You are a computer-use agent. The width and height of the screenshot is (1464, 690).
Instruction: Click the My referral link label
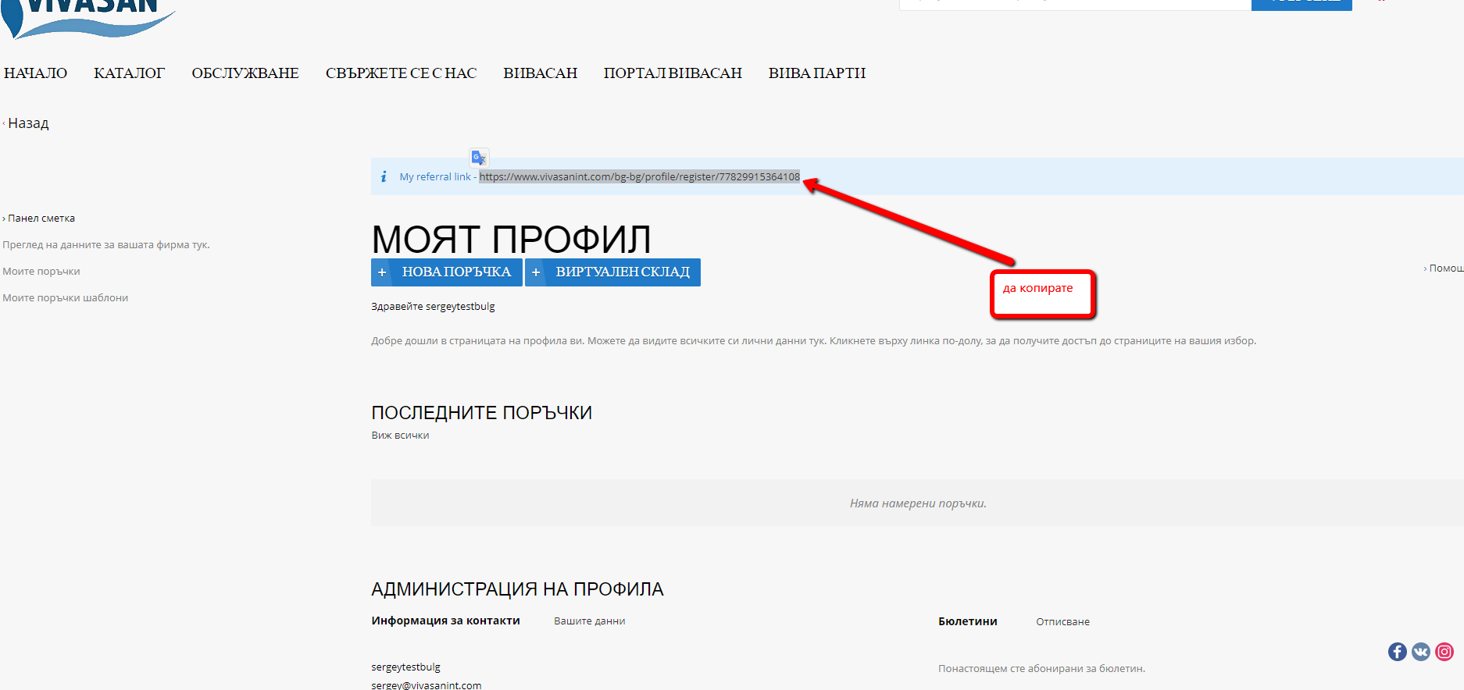[435, 177]
